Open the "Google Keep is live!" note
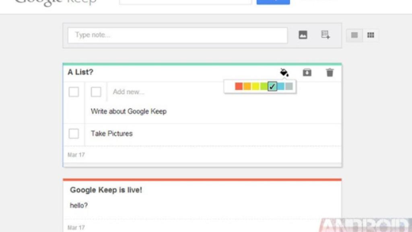412x232 pixels. 107,190
